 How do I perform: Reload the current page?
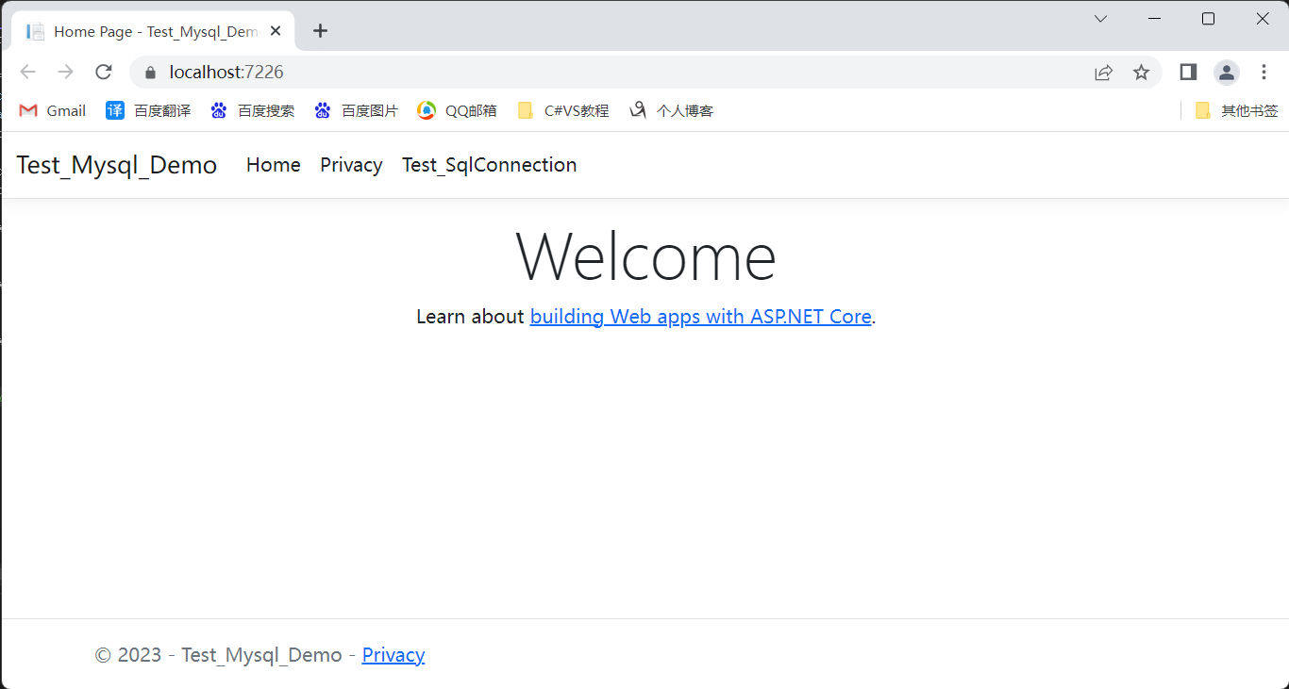point(104,73)
